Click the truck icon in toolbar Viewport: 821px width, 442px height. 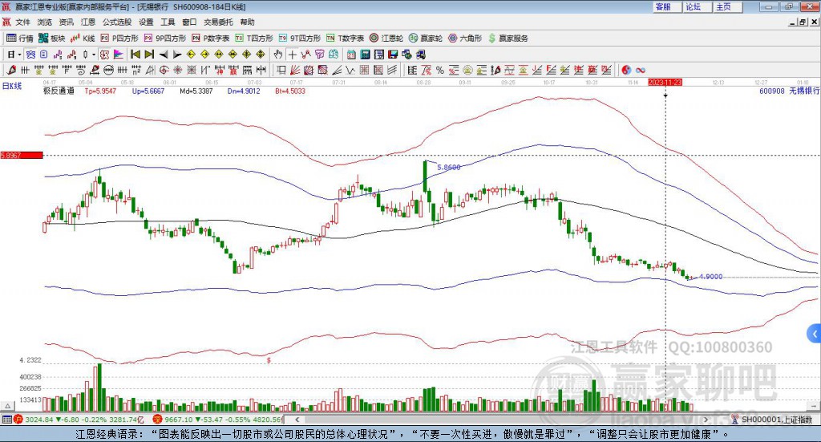[420, 55]
